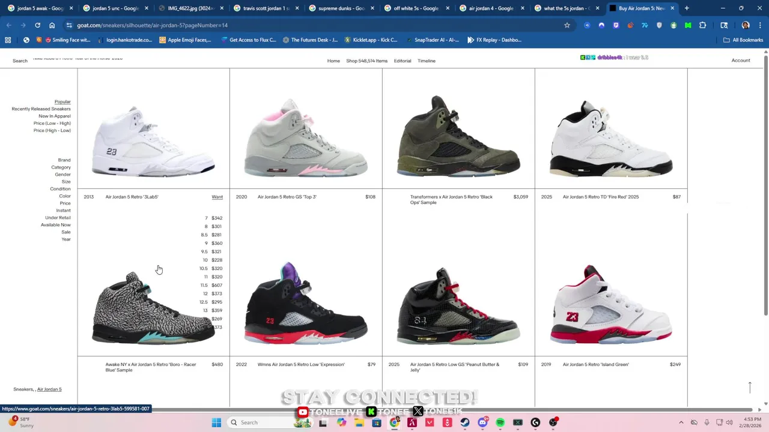Screen dimensions: 769x432
Task: Expand the Year filter
Action: [66, 239]
